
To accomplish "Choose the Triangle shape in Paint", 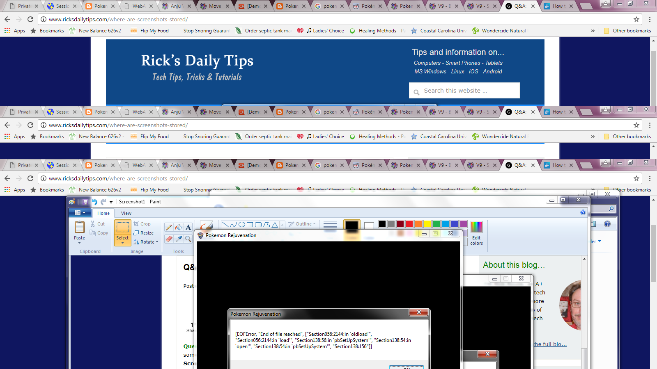I will [274, 225].
